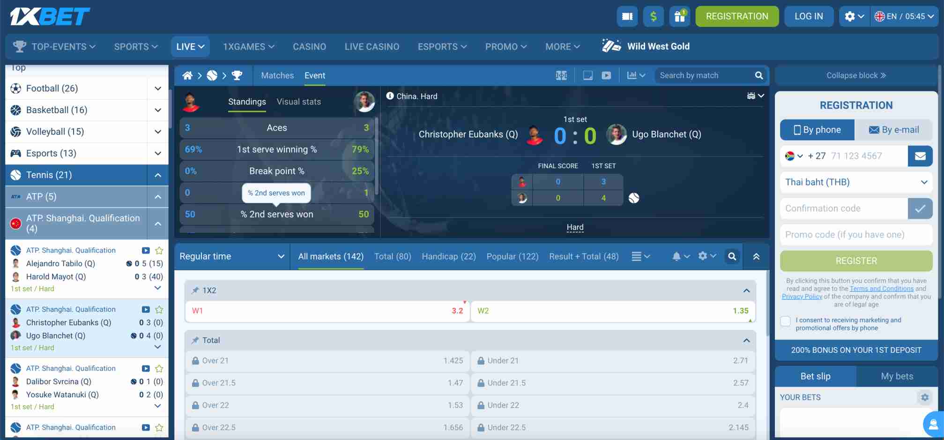Open the support chat bubble at bottom right

pyautogui.click(x=931, y=424)
